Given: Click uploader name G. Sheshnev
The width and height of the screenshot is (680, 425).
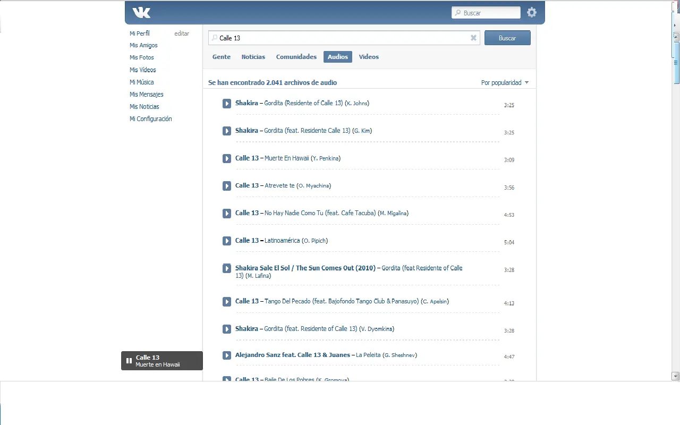Looking at the screenshot, I should pyautogui.click(x=401, y=355).
